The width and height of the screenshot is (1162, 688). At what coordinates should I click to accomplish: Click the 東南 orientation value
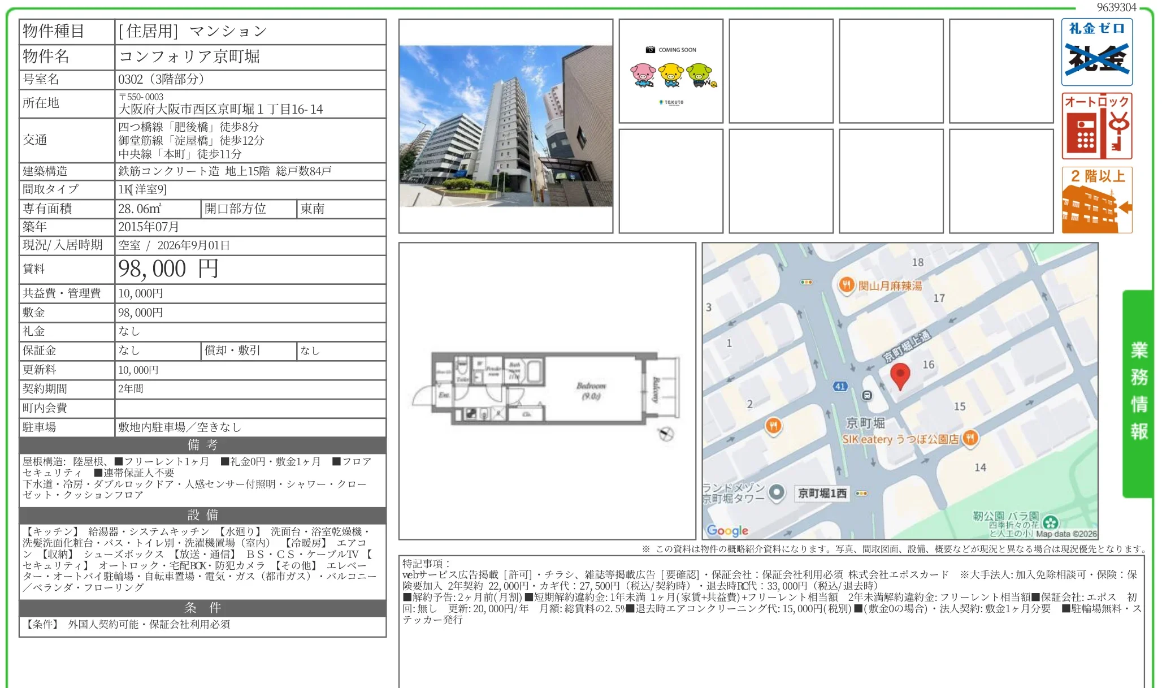coord(313,209)
